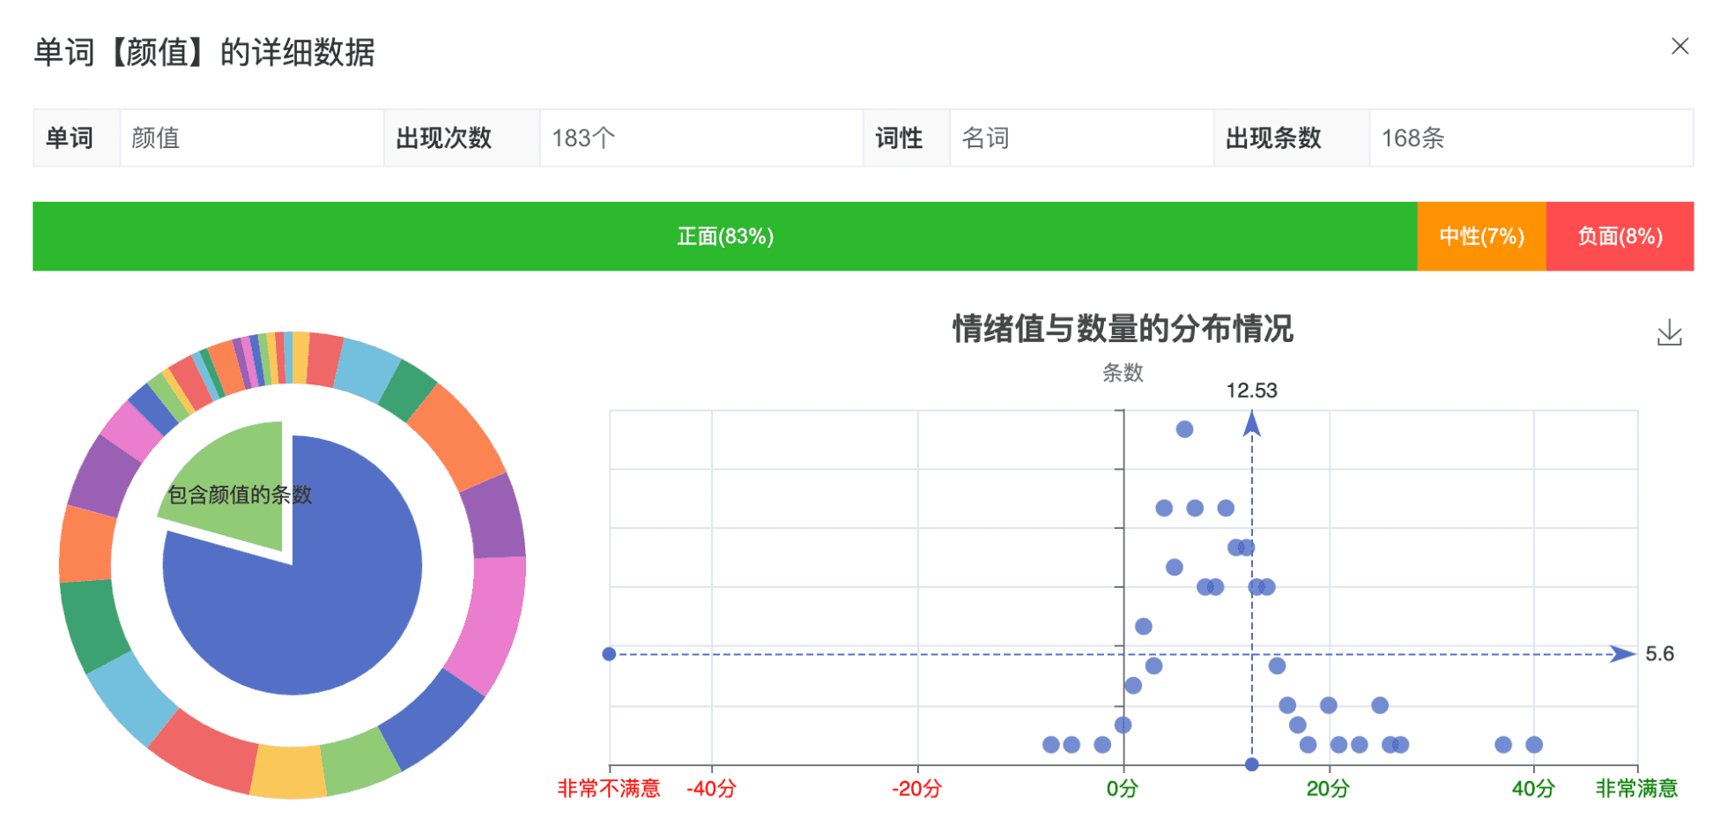1727x833 pixels.
Task: Select the red 负面(8%) bar segment
Action: coord(1620,236)
